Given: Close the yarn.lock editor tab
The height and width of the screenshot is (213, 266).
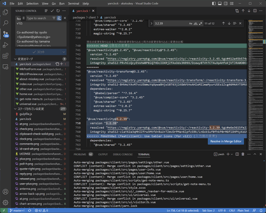Looking at the screenshot, I should coord(93,11).
